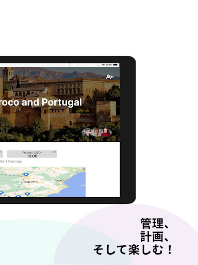Viewport: 198px width, 265px height.
Task: Select the map pin on the left map edge
Action: [x=1, y=193]
